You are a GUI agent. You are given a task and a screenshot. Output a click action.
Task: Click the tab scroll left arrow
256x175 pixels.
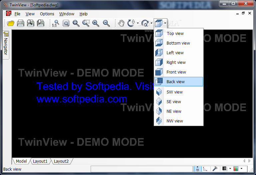pyautogui.click(x=244, y=161)
